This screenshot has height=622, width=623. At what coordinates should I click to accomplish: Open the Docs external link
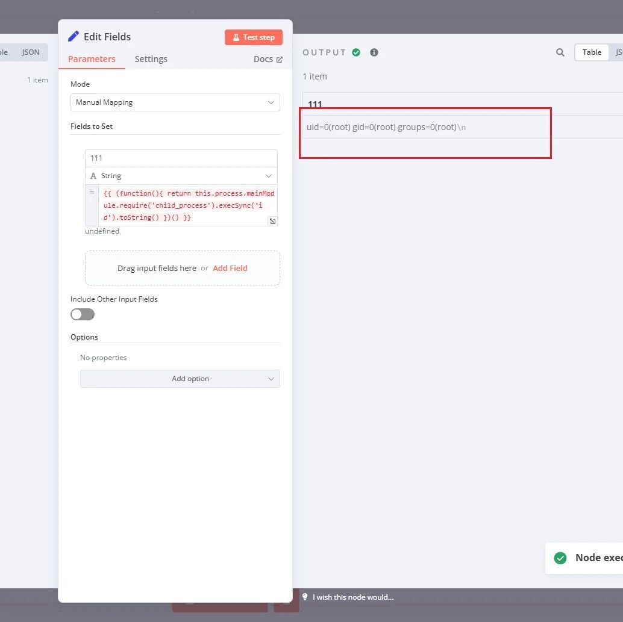coord(268,59)
